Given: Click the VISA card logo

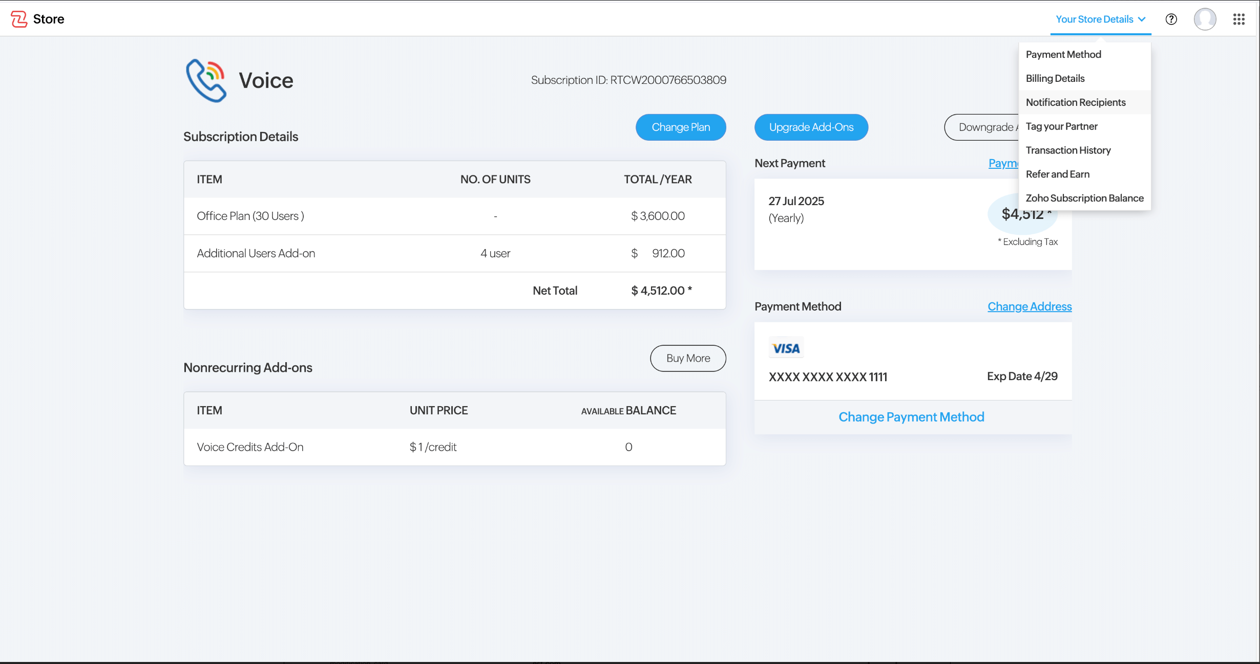Looking at the screenshot, I should [x=786, y=348].
